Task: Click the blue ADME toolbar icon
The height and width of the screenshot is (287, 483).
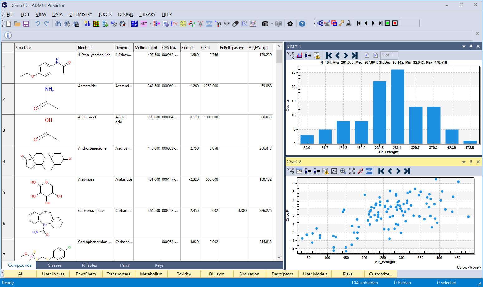Action: coord(134,24)
